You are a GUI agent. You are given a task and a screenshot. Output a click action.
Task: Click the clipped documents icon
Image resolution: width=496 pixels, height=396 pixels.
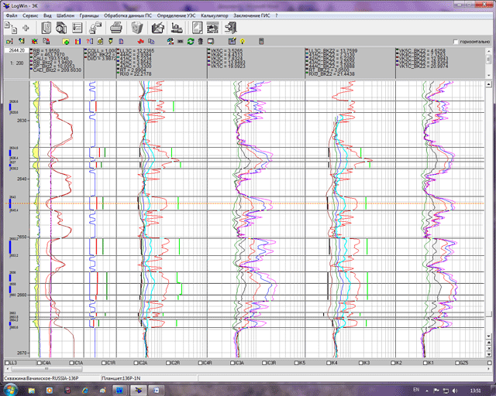tap(46, 28)
